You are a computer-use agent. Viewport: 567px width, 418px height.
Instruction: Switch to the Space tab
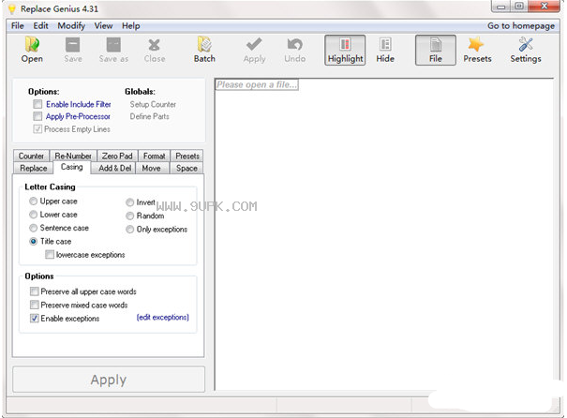click(x=187, y=168)
